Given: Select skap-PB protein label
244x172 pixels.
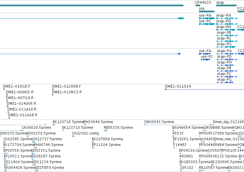Looking at the screenshot, I should 224,68.
